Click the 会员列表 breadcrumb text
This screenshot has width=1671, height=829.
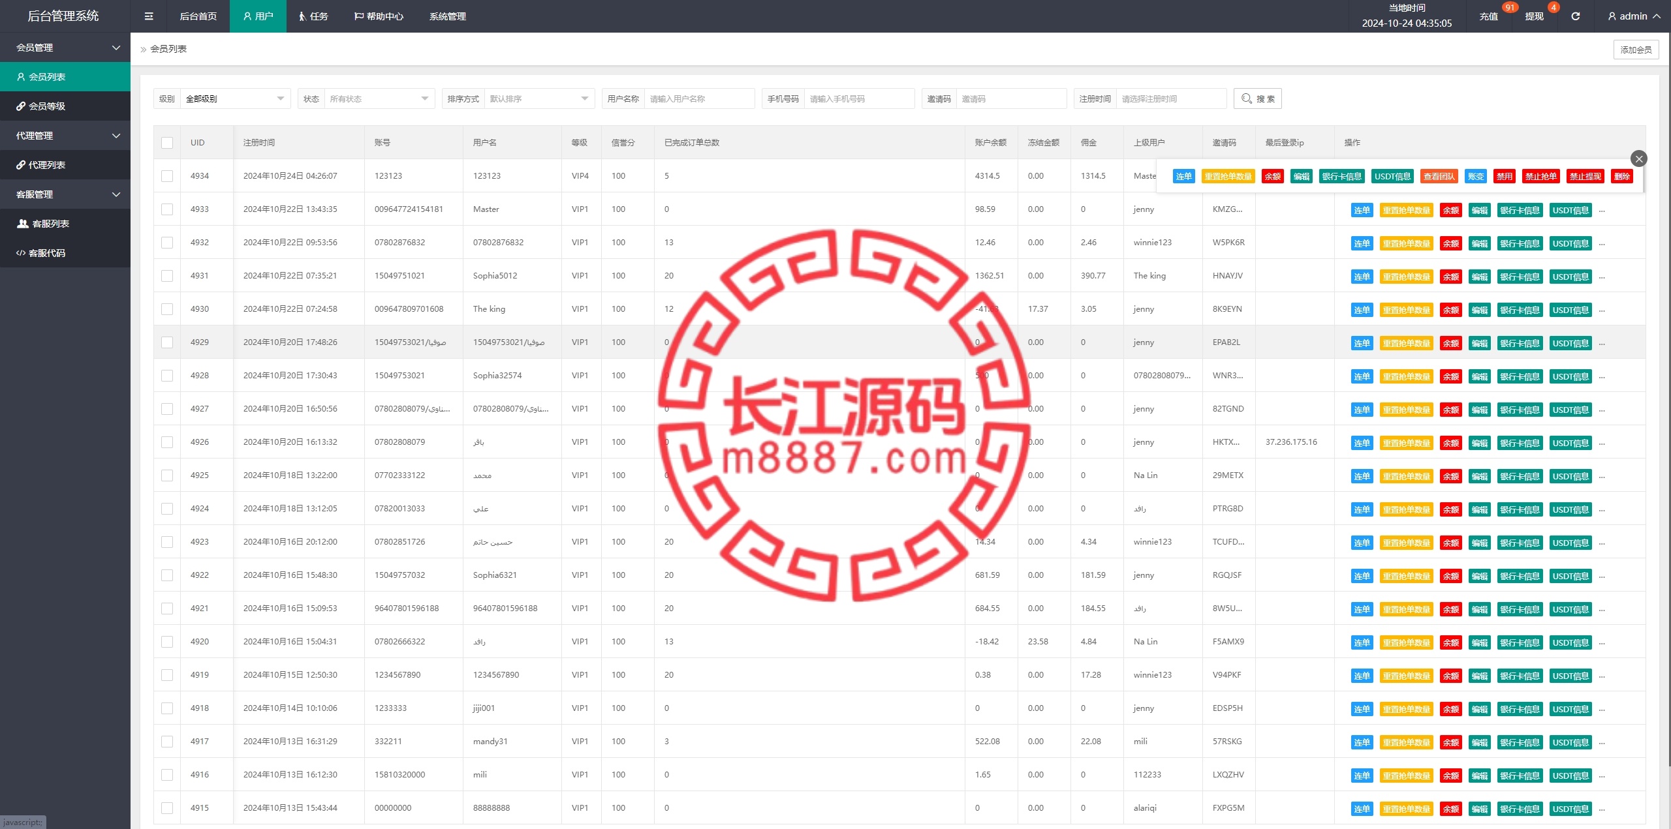click(x=168, y=49)
